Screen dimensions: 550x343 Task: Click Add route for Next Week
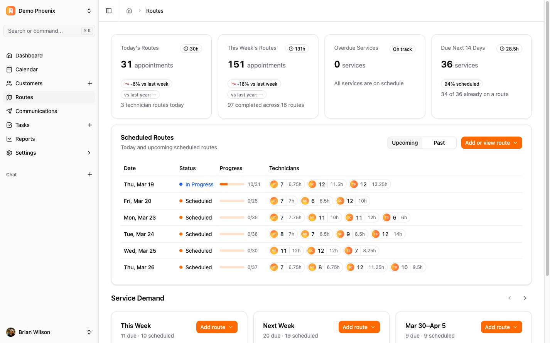[359, 327]
